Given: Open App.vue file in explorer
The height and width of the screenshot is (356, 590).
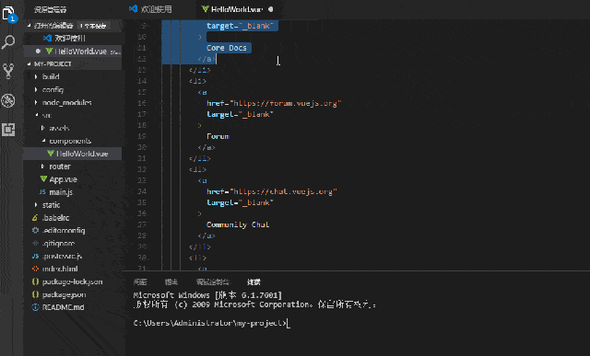Looking at the screenshot, I should (63, 179).
